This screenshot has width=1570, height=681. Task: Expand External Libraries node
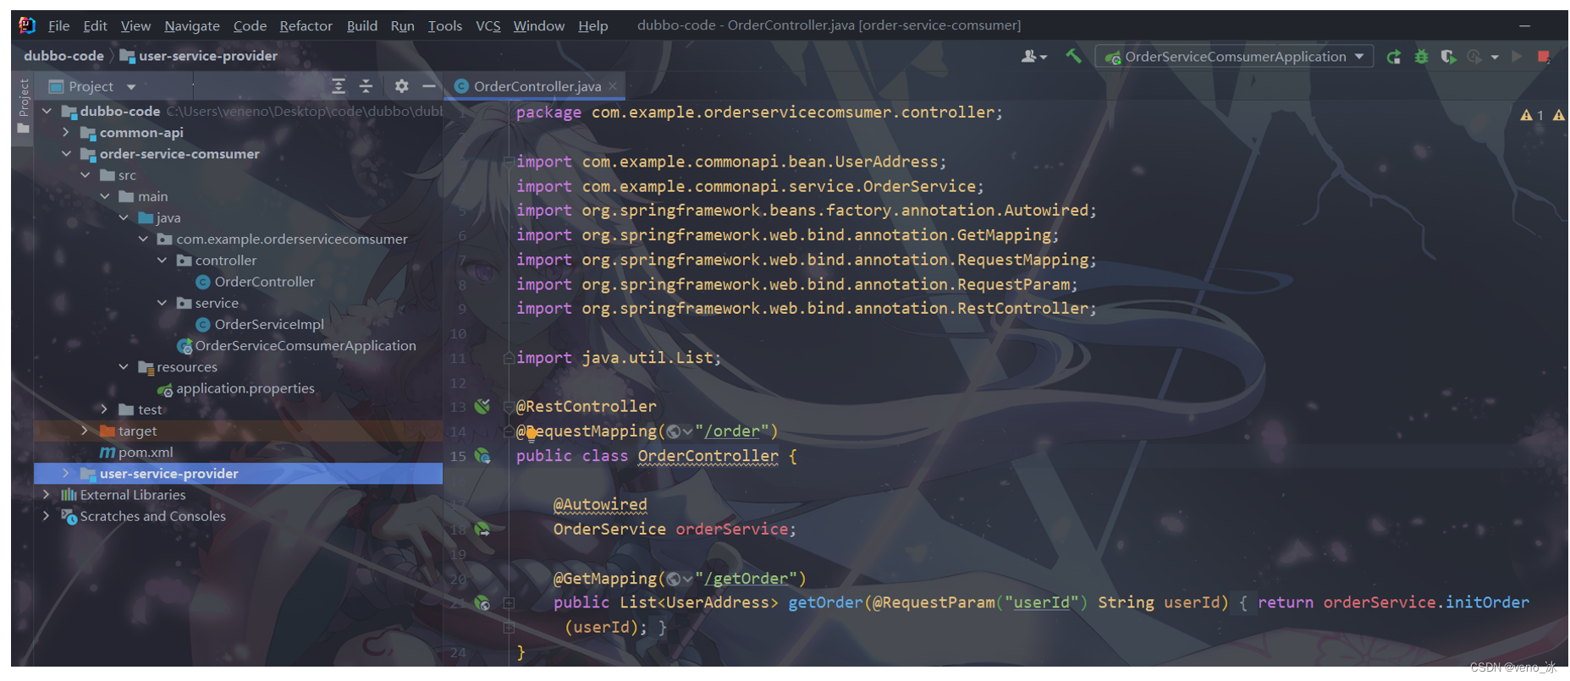[47, 495]
